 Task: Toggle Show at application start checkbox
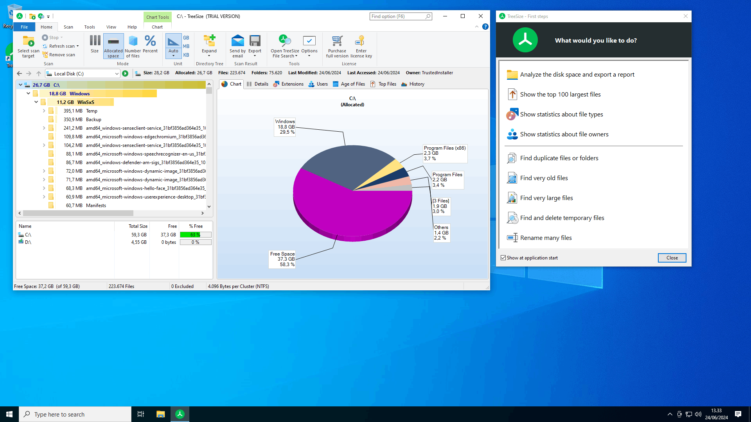(x=503, y=258)
